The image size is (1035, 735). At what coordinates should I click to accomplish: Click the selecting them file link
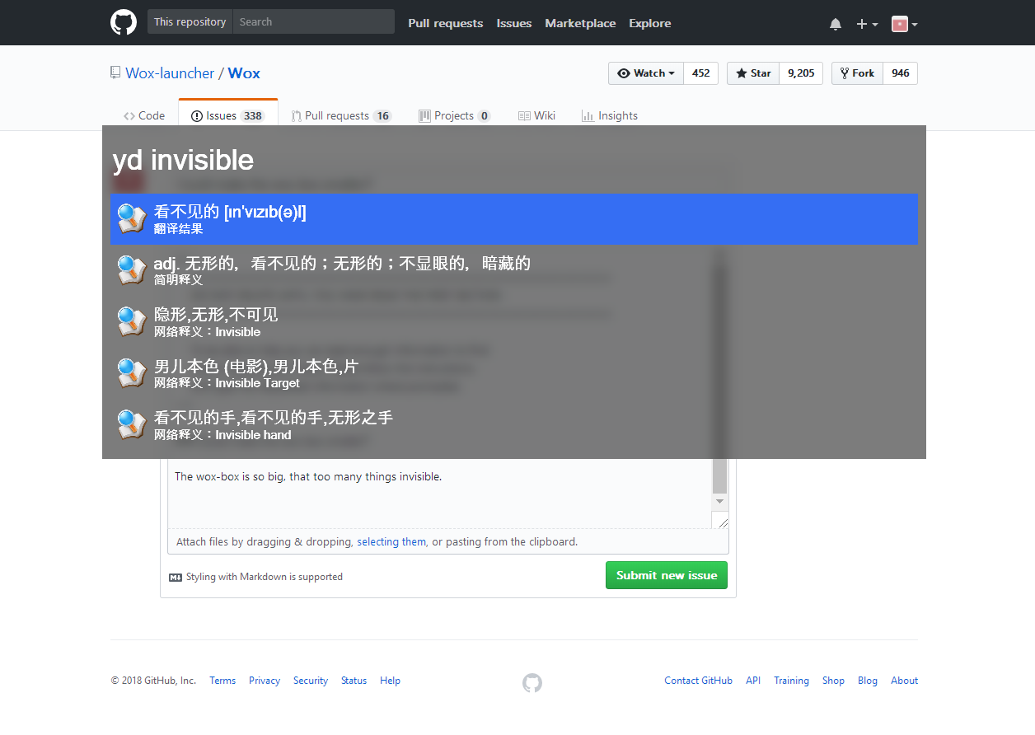tap(391, 541)
